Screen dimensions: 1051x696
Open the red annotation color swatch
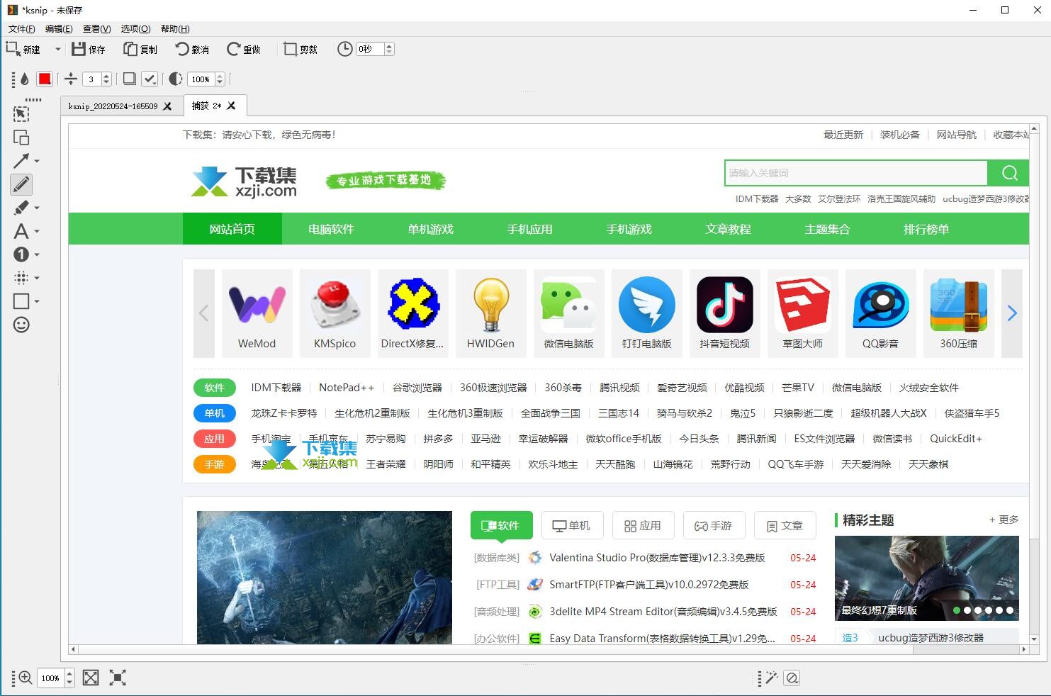click(x=45, y=79)
